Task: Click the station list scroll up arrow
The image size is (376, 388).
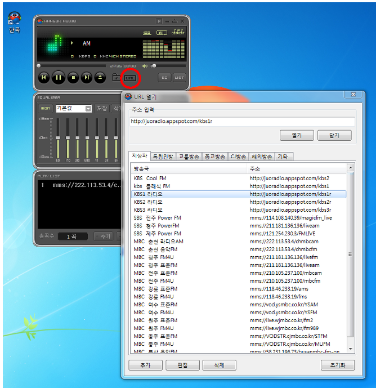Action: (x=350, y=167)
